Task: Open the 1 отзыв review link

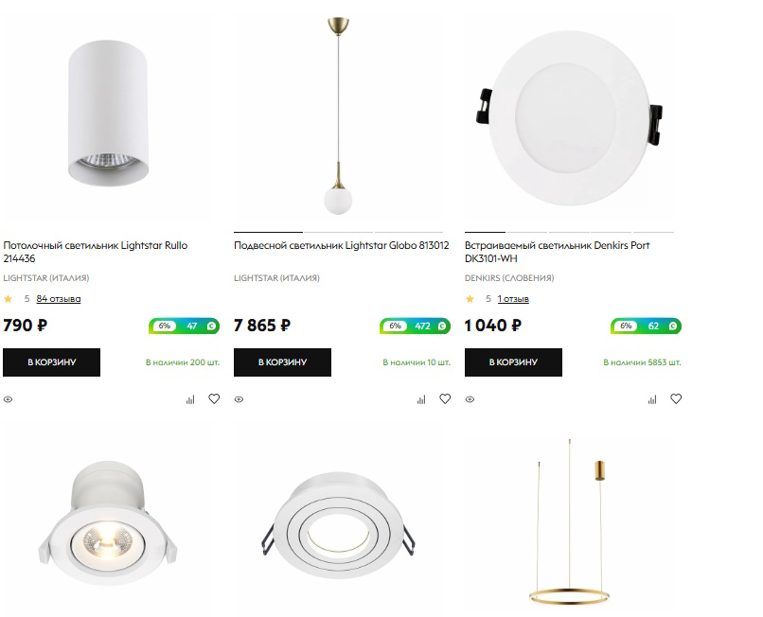Action: click(513, 299)
